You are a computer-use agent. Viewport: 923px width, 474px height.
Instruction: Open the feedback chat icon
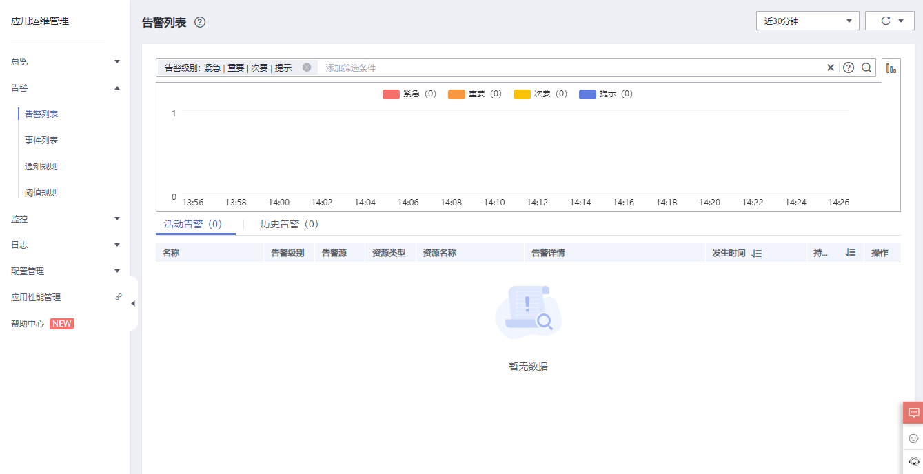[913, 413]
